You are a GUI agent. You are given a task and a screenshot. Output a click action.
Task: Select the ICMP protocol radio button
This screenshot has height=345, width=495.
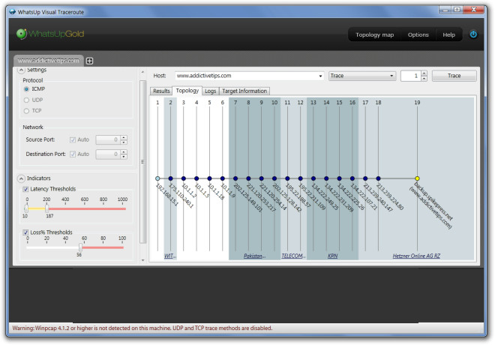(x=26, y=89)
